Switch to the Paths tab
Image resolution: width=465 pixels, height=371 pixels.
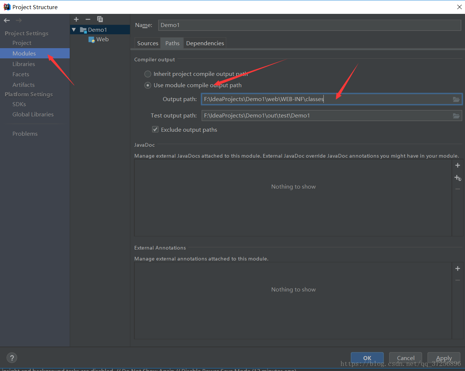pos(172,43)
